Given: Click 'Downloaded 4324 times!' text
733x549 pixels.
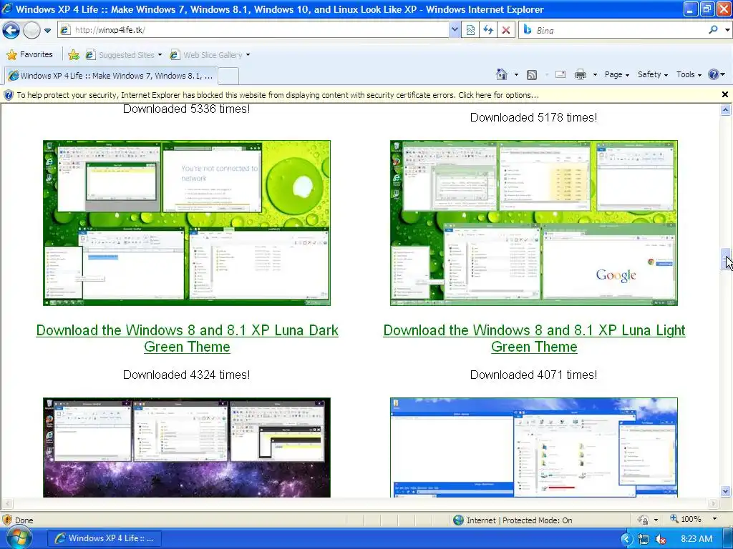Looking at the screenshot, I should tap(186, 375).
